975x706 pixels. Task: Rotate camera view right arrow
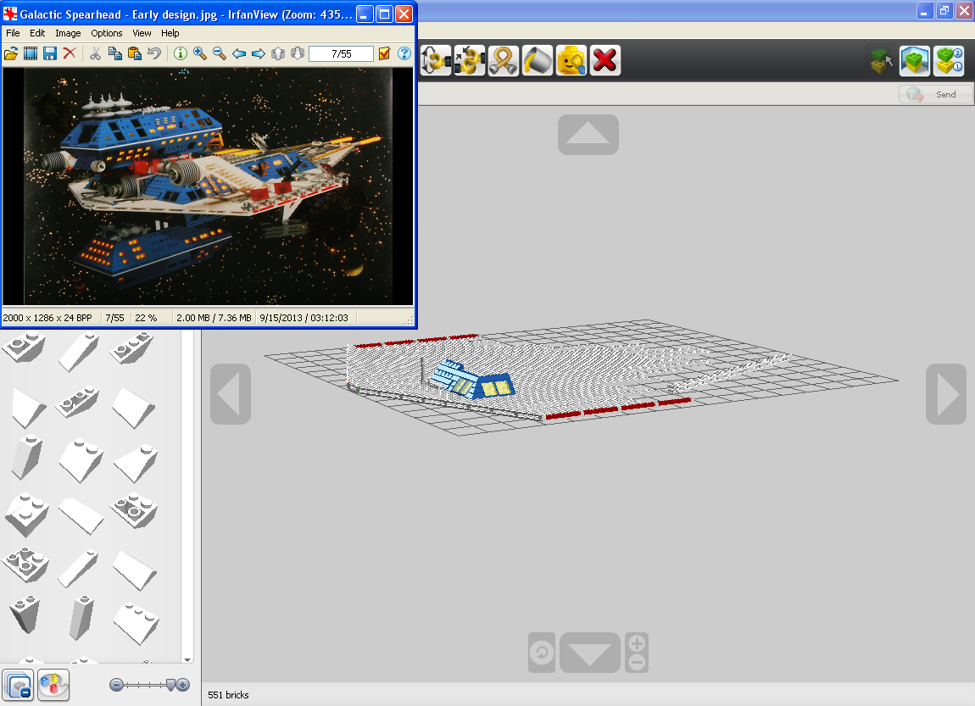click(946, 394)
